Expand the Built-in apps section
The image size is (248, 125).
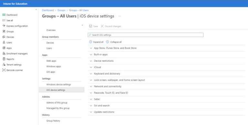[166, 55]
